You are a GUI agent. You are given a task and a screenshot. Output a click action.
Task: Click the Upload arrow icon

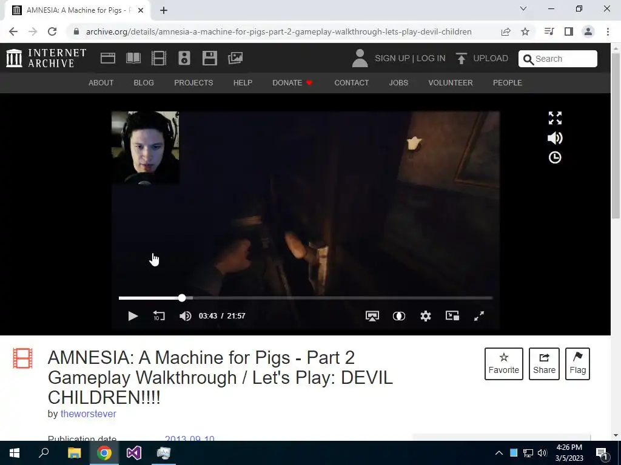[461, 58]
